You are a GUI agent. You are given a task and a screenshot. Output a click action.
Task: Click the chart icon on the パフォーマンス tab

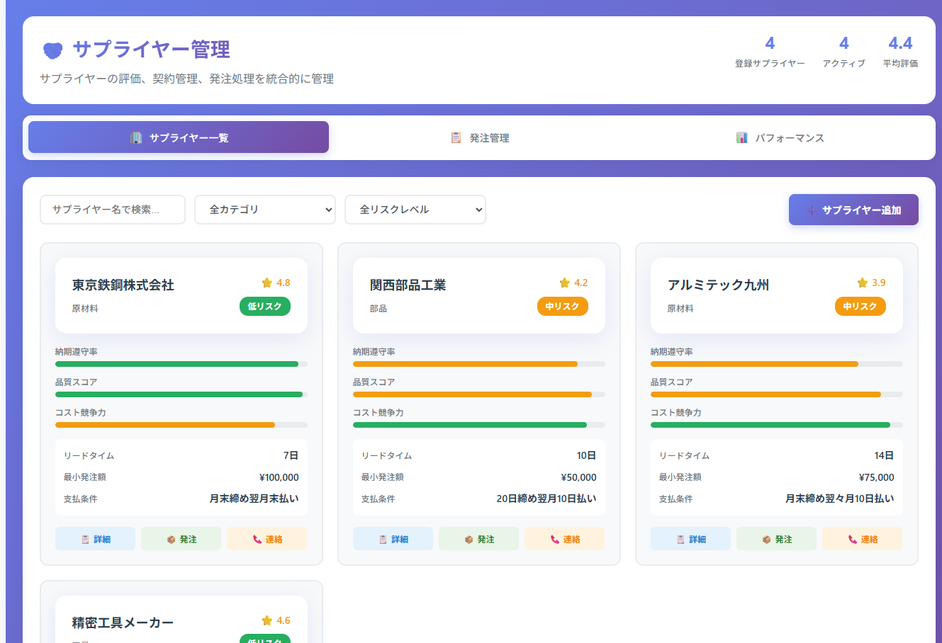pyautogui.click(x=741, y=137)
